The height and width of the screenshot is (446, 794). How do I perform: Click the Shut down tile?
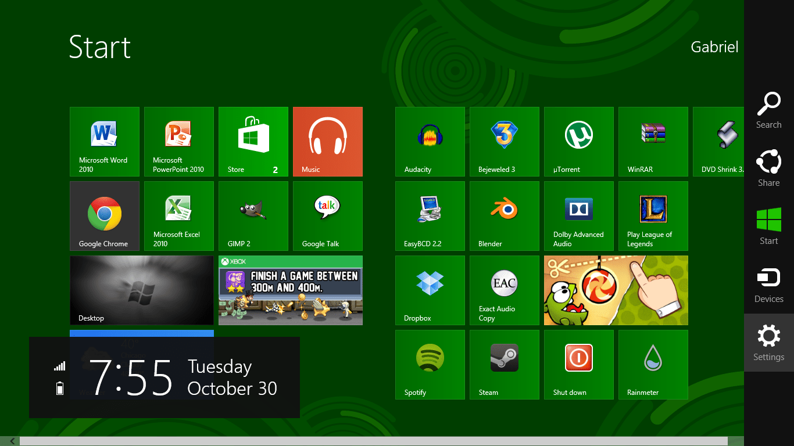[x=579, y=365]
